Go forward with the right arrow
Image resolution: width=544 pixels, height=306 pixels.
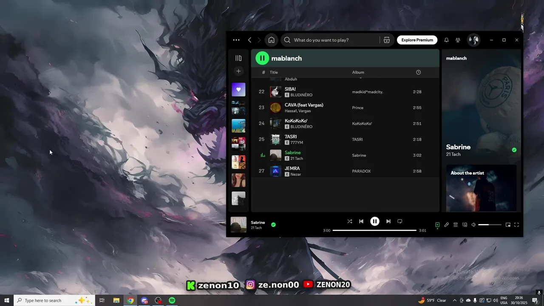(259, 40)
